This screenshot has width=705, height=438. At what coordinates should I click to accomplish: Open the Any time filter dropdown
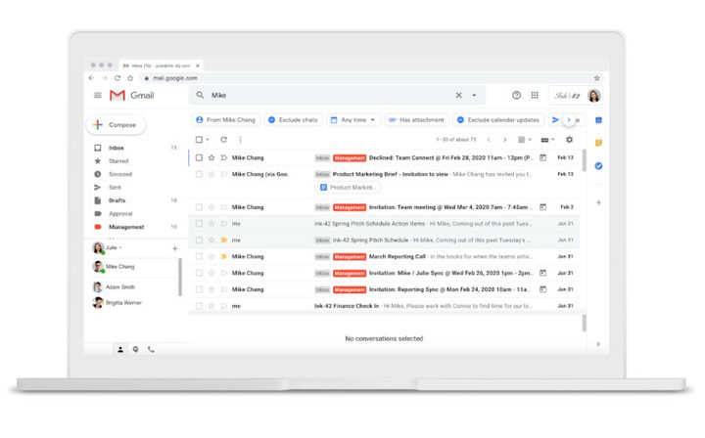tap(353, 120)
